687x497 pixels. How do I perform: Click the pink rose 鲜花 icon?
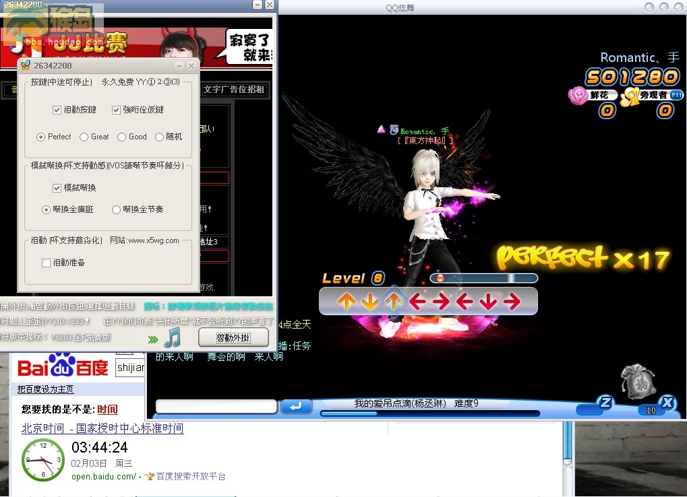578,95
